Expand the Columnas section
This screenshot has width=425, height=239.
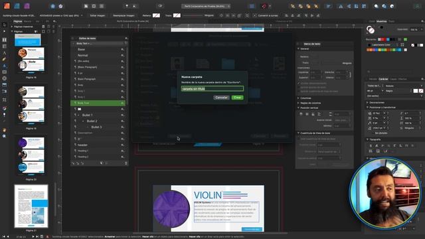point(298,98)
